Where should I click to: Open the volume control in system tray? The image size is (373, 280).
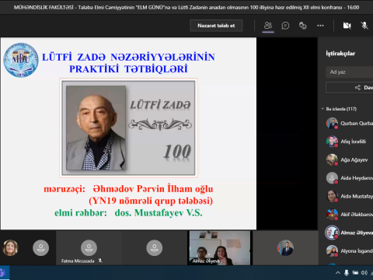[x=364, y=273]
